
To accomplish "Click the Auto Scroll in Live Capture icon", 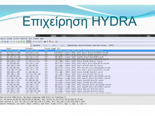I will click(30, 42).
